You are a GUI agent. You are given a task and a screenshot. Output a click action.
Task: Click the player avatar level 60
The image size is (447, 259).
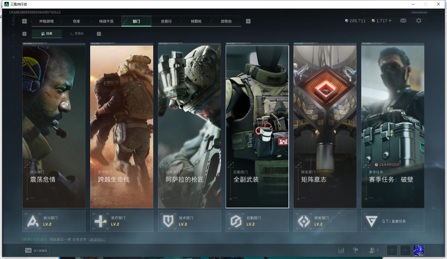(x=419, y=250)
